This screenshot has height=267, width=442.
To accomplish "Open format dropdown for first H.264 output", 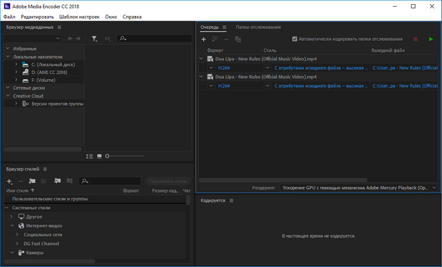I will [x=211, y=68].
